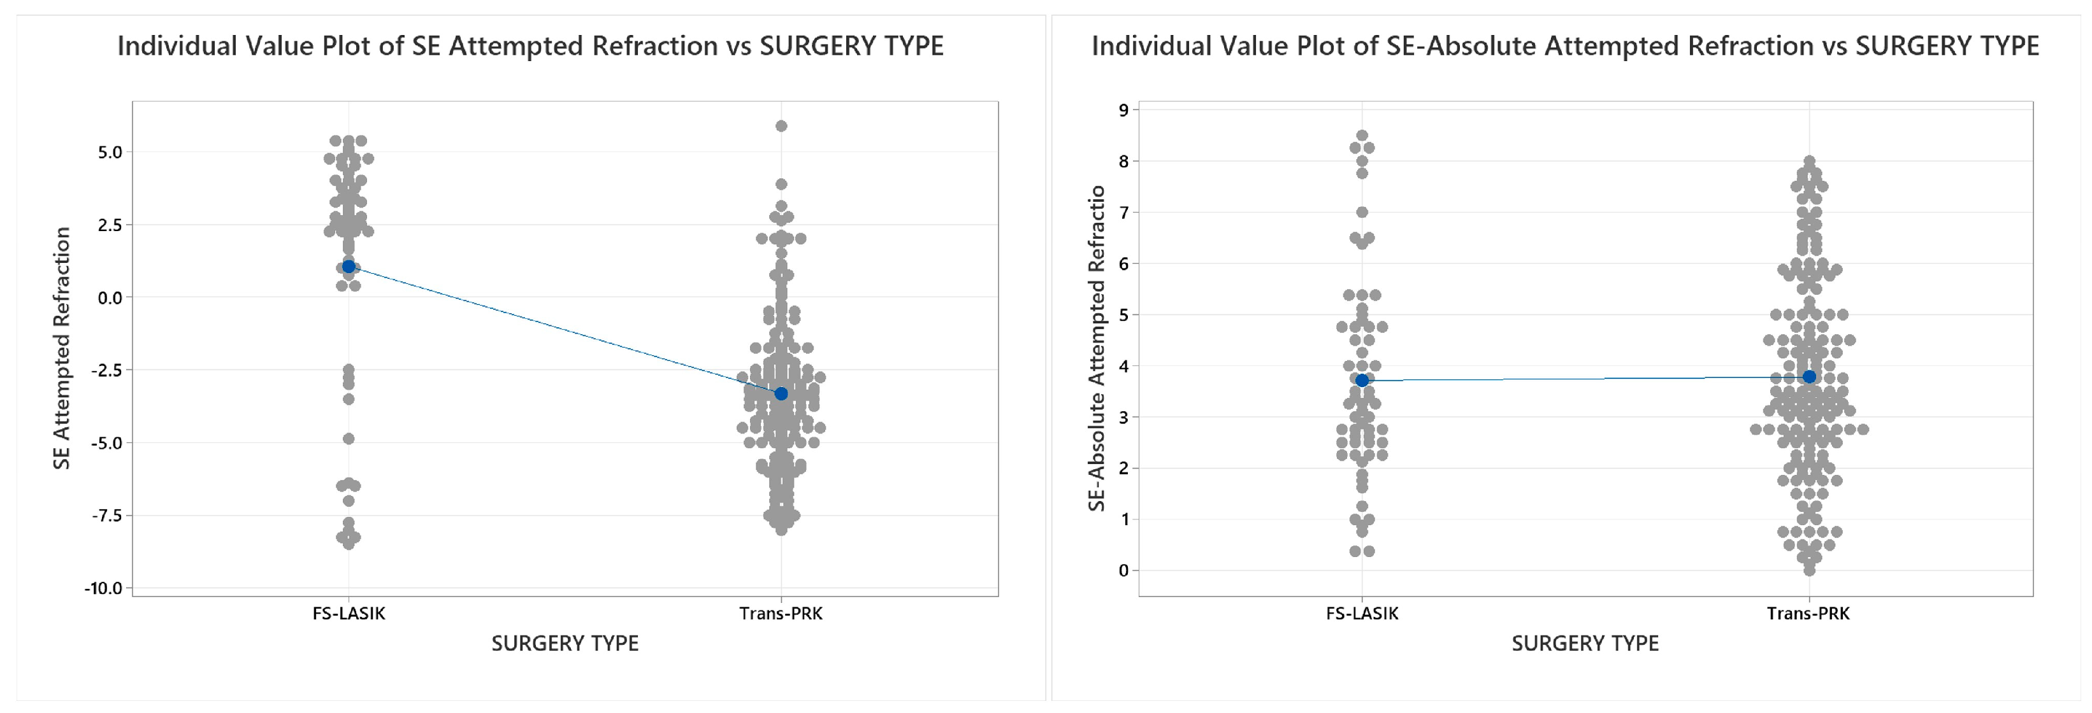This screenshot has width=2092, height=713.
Task: Click the 5.0 tick label on left plot
Action: (x=110, y=153)
